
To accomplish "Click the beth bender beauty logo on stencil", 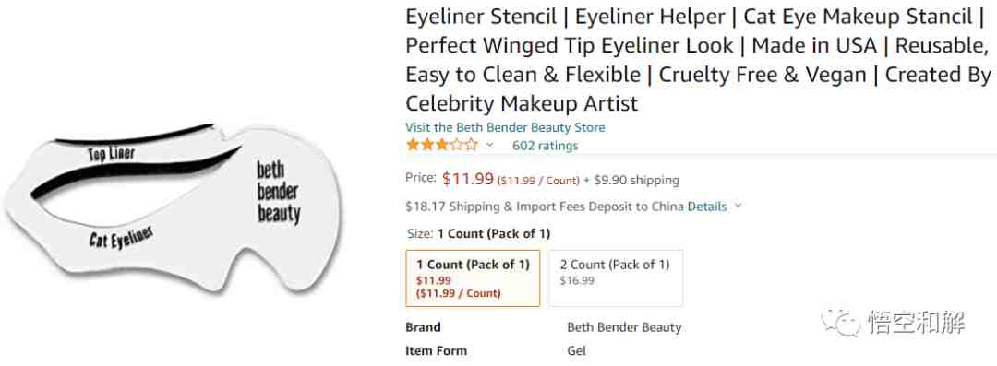I will tap(278, 192).
